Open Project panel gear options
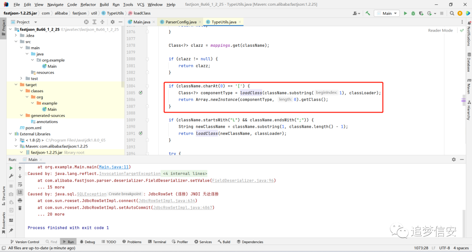The image size is (472, 252). point(113,22)
